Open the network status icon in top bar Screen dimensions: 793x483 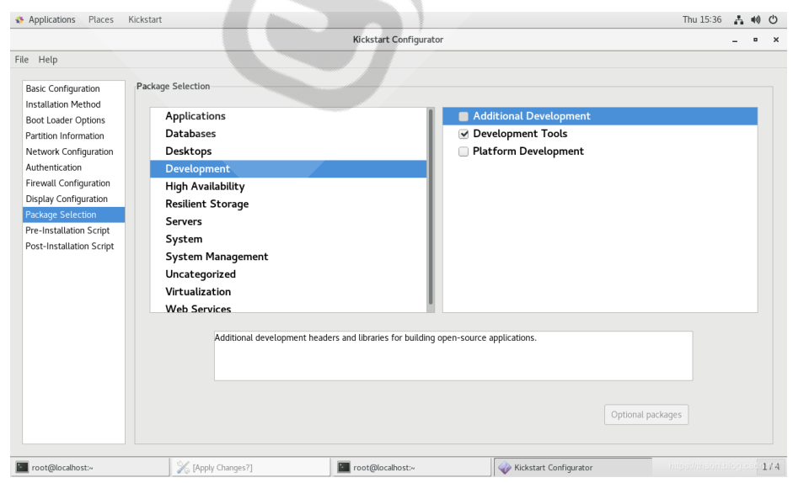738,19
